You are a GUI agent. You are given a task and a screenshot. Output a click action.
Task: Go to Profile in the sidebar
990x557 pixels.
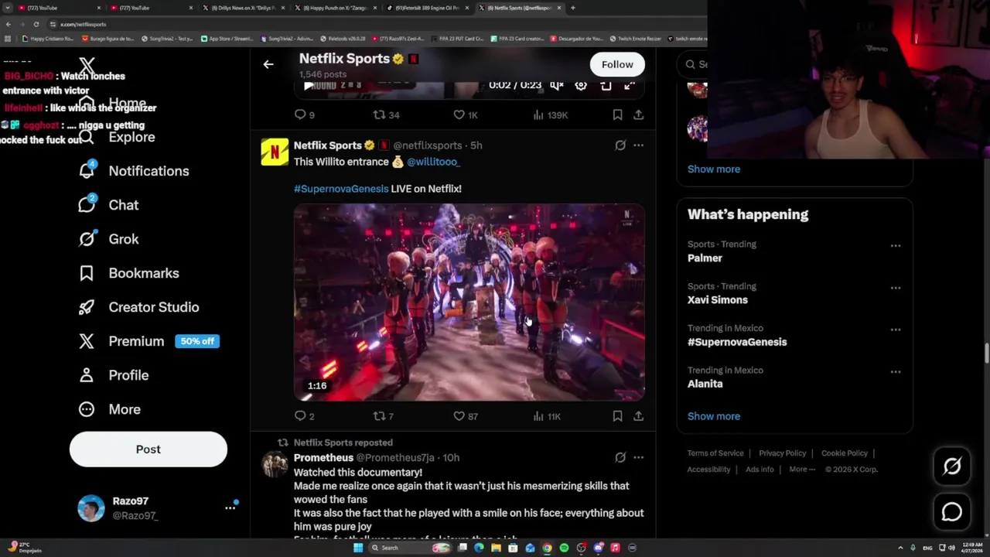(x=114, y=375)
